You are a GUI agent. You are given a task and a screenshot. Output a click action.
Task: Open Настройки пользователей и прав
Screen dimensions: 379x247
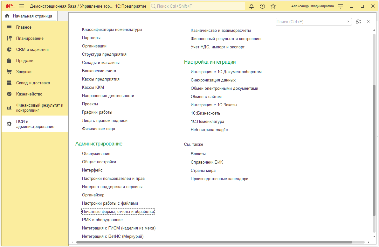113,179
